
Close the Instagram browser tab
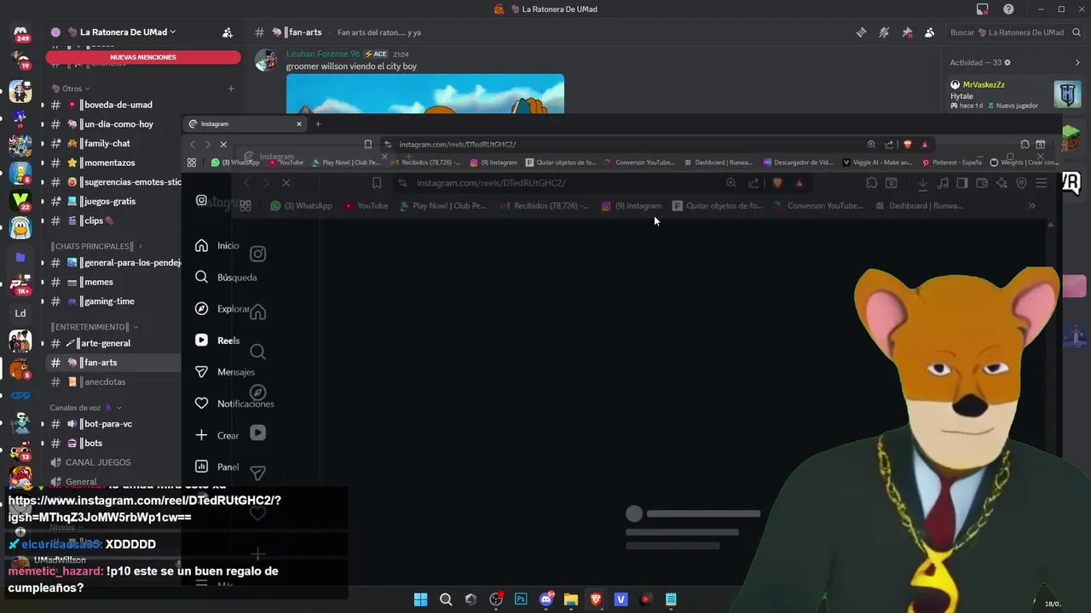pos(298,124)
